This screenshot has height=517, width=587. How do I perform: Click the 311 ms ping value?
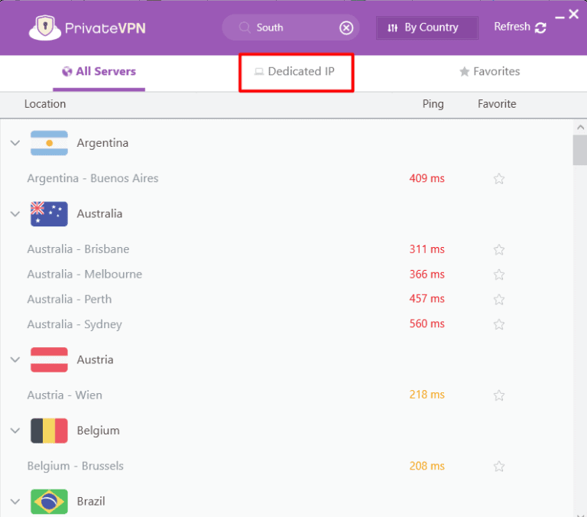[x=426, y=249]
